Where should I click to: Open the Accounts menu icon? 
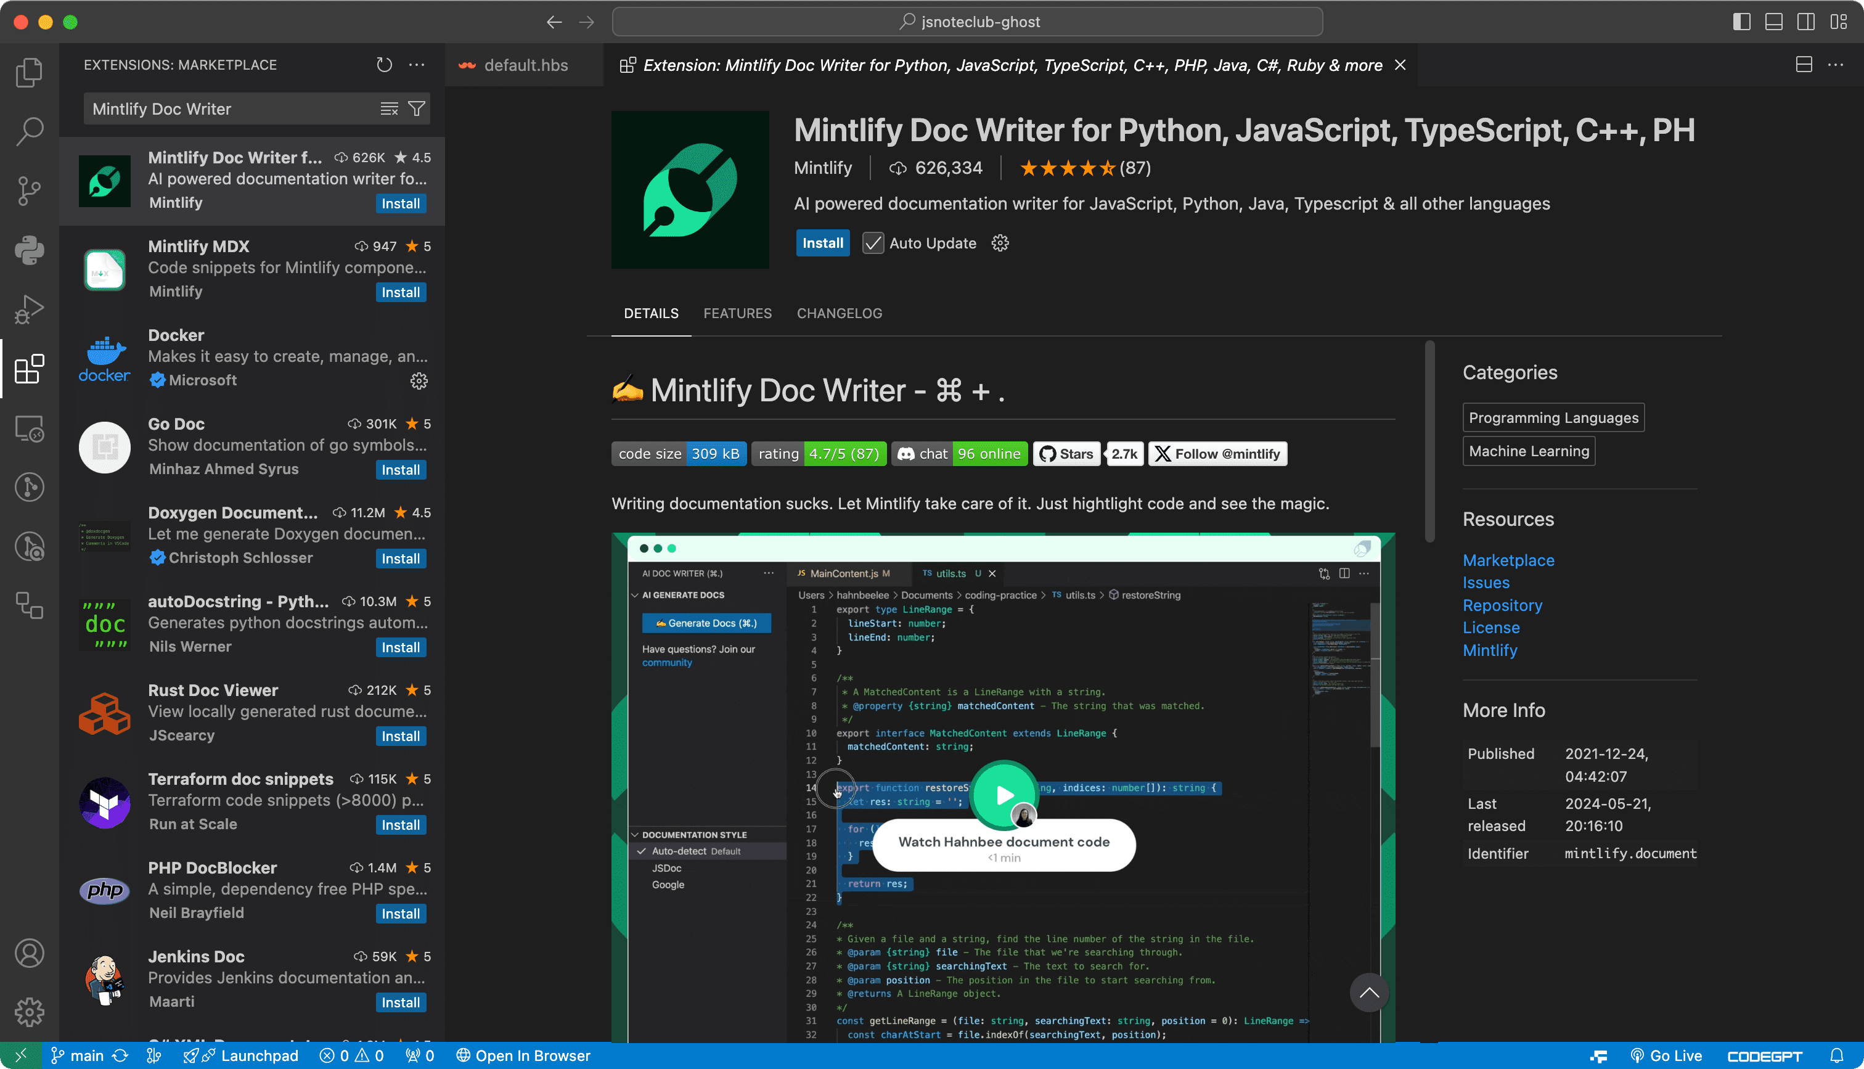pyautogui.click(x=30, y=953)
